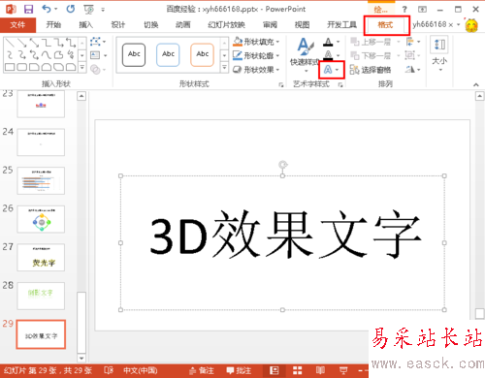Click the spell check icon in status bar
The image size is (485, 378).
[109, 370]
